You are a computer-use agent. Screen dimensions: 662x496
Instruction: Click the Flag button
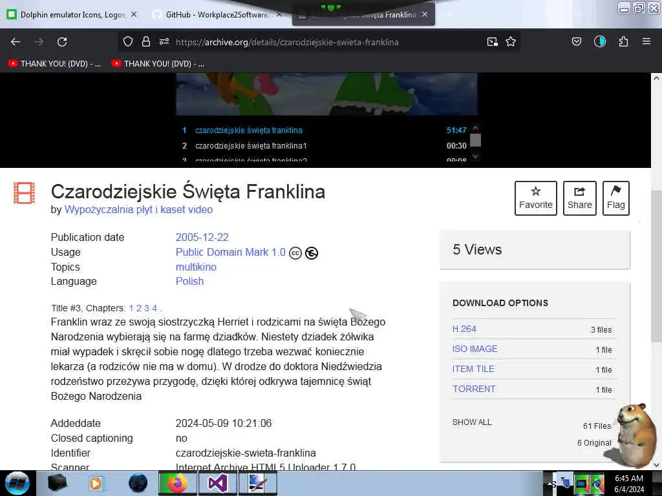(616, 198)
